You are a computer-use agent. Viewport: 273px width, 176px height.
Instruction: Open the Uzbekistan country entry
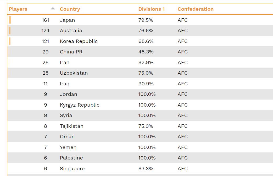(74, 73)
